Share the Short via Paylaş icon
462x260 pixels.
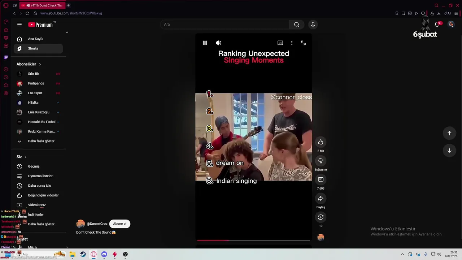[321, 198]
